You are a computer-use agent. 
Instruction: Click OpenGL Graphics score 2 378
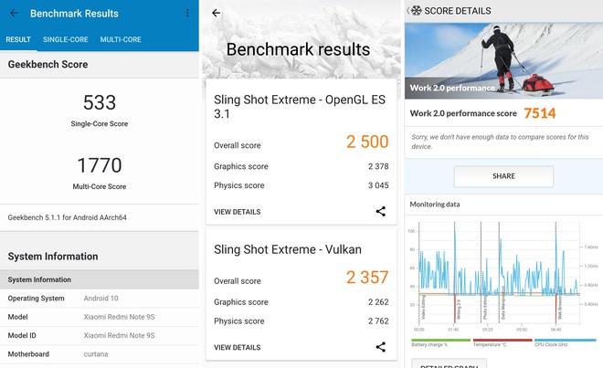tap(301, 166)
